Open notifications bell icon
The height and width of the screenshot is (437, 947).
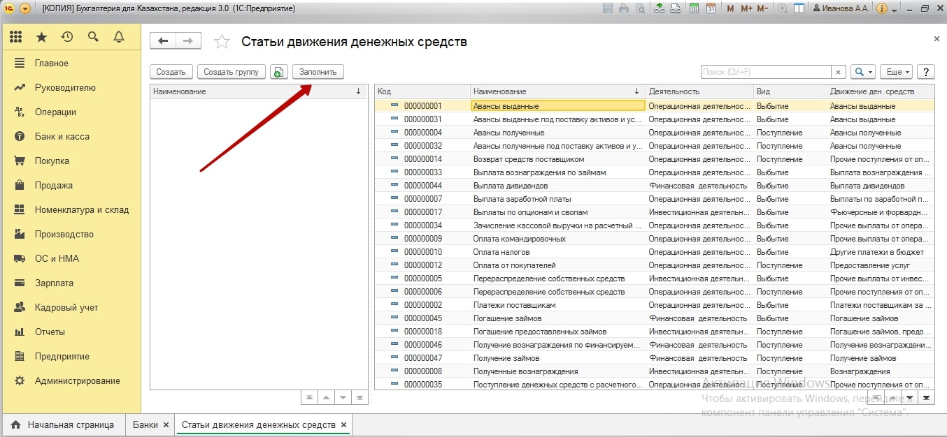click(118, 37)
